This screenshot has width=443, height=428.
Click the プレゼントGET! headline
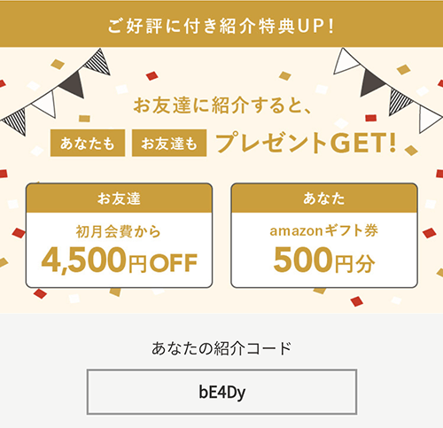tap(306, 143)
